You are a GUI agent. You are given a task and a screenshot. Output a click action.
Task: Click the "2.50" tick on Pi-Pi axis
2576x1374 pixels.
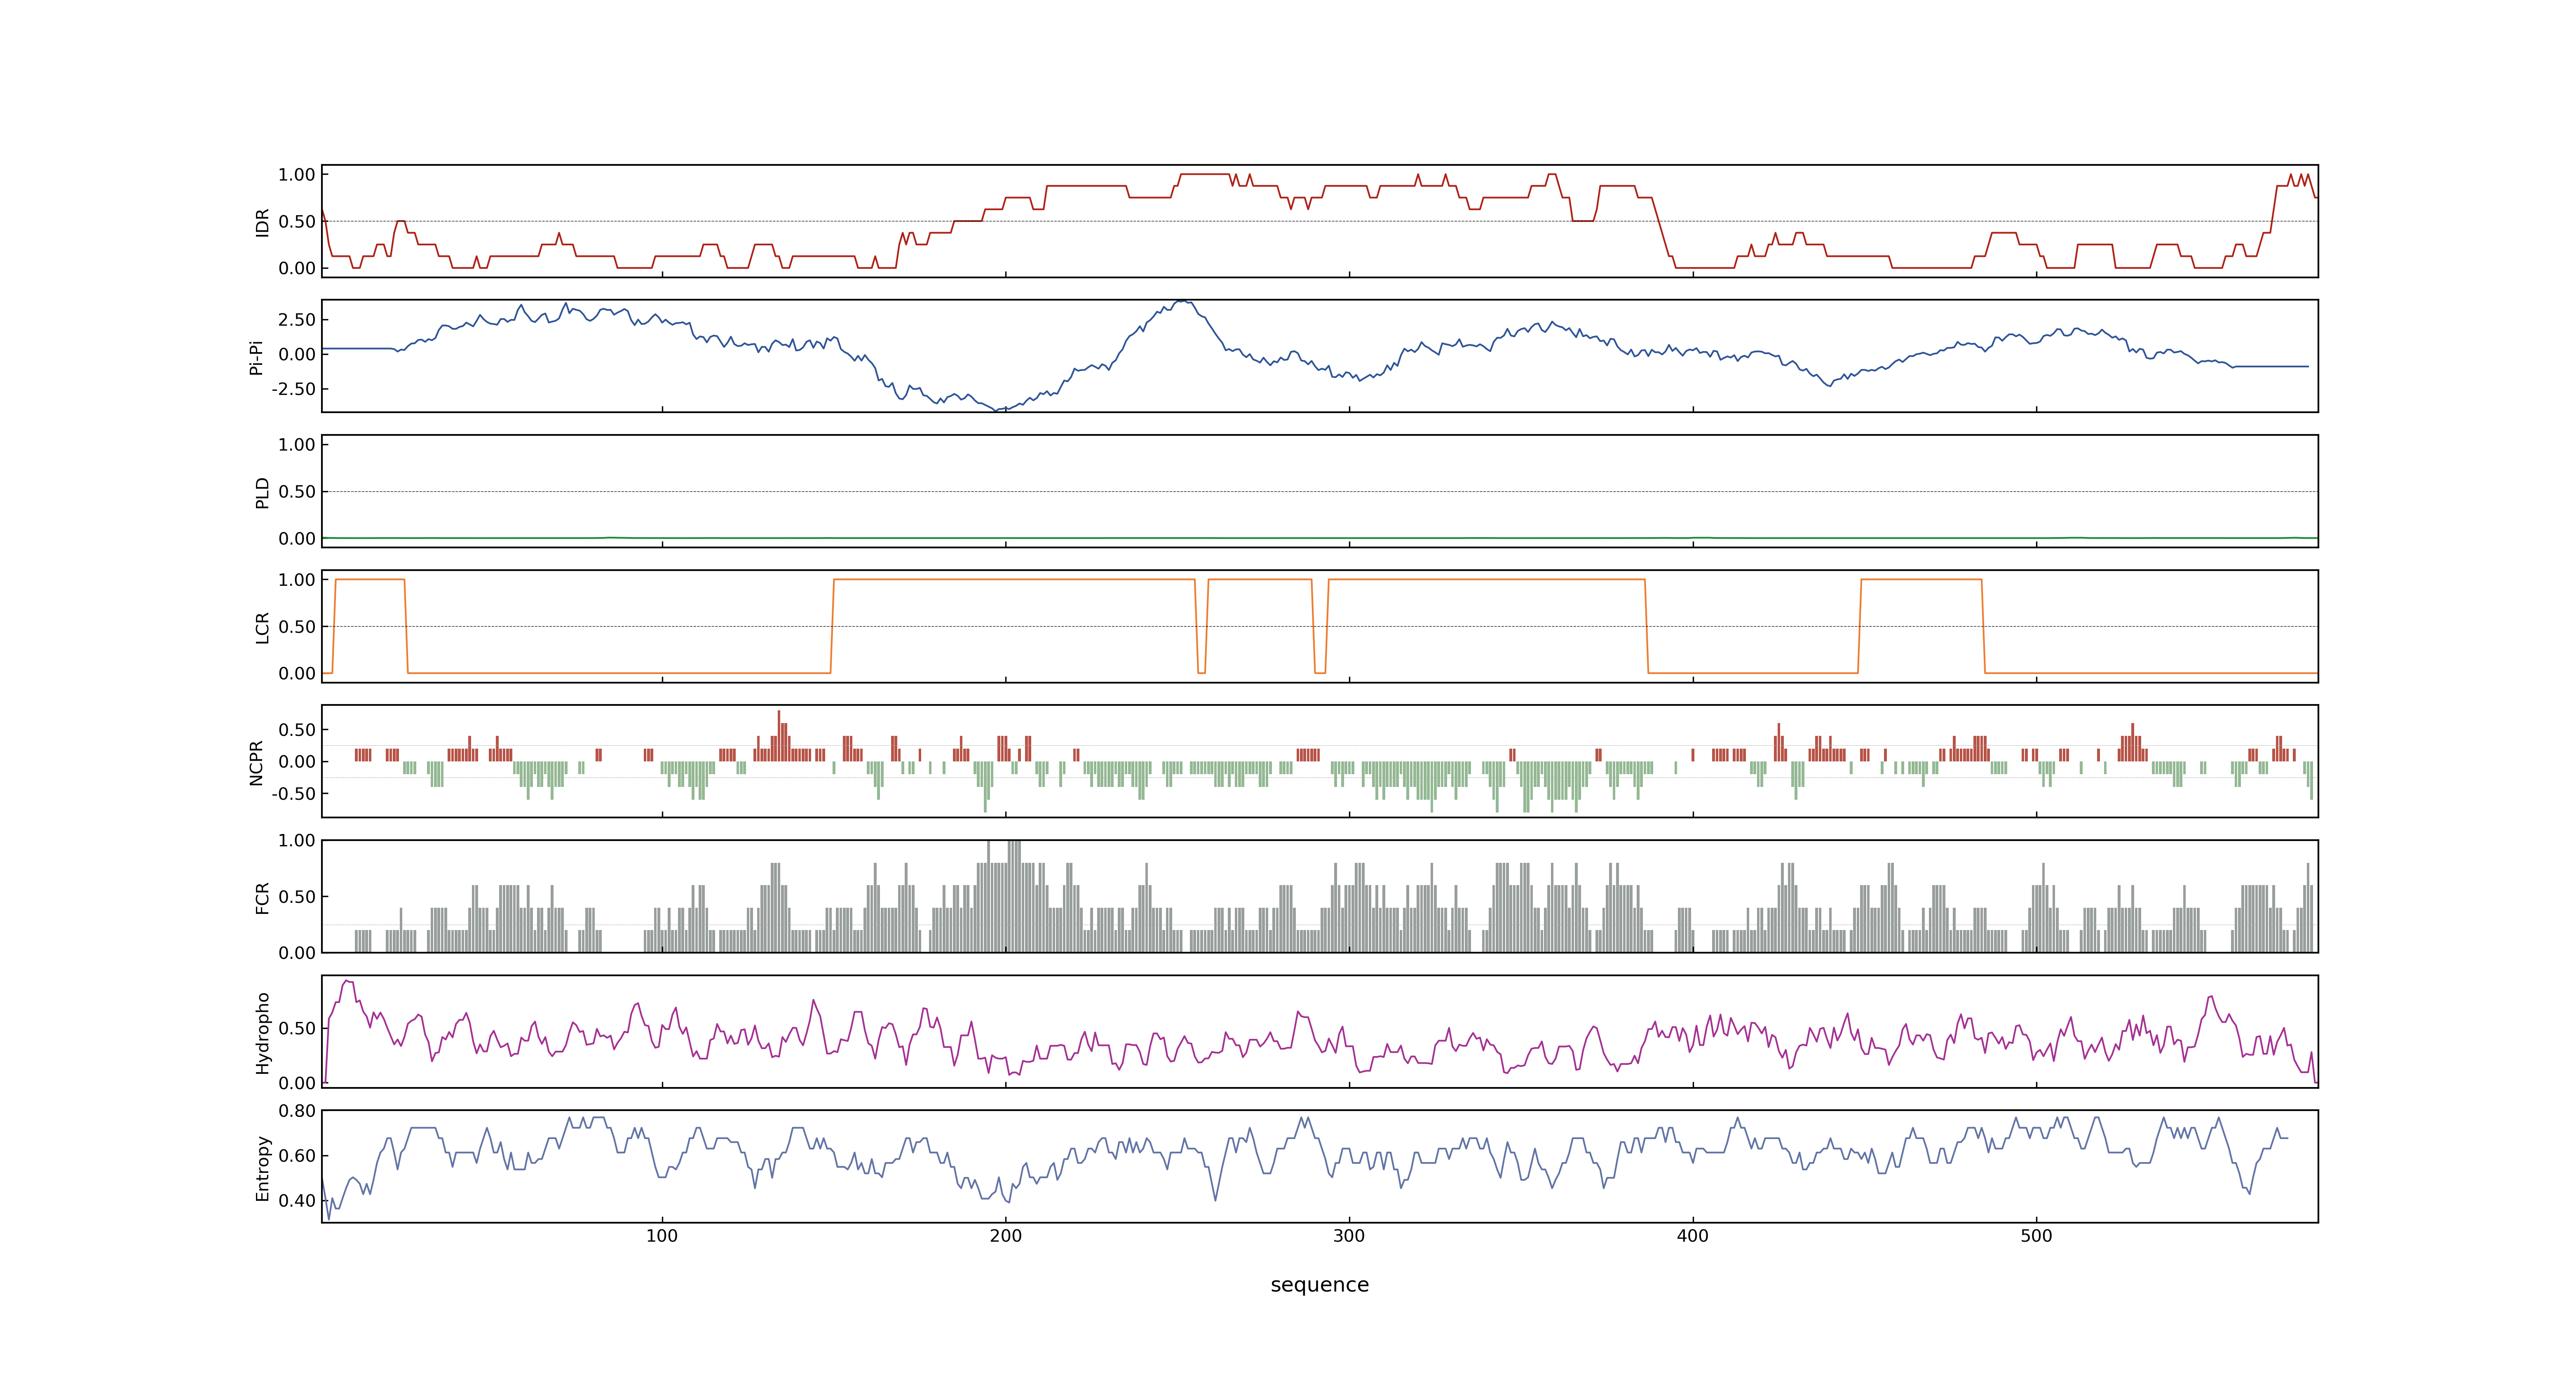(297, 320)
